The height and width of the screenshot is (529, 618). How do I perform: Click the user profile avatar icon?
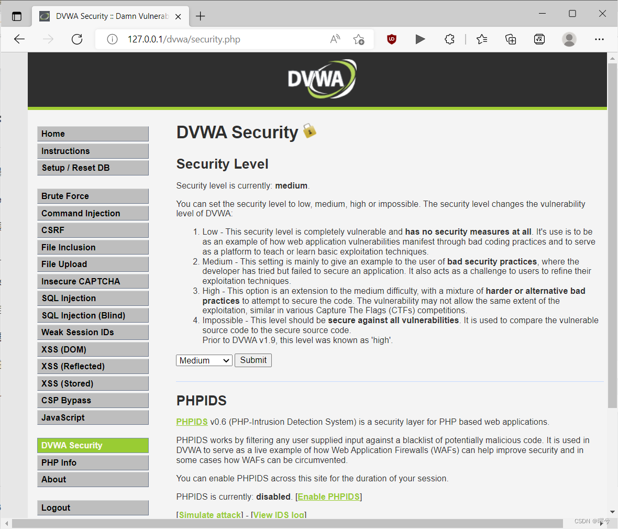pos(569,39)
